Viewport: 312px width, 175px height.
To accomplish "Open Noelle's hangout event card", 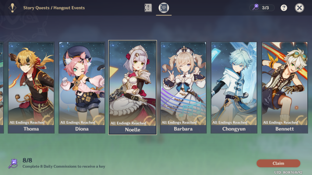I will point(133,87).
